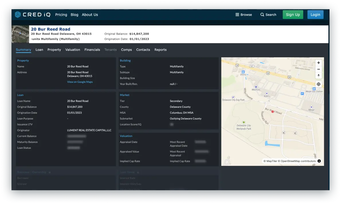This screenshot has height=204, width=341.
Task: Click the Sheetz map marker
Action: pos(243,72)
